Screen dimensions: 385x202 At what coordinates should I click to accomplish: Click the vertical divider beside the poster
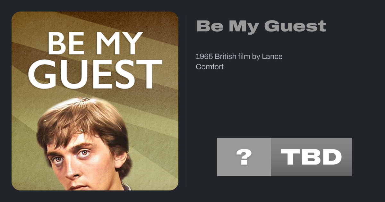[187, 101]
